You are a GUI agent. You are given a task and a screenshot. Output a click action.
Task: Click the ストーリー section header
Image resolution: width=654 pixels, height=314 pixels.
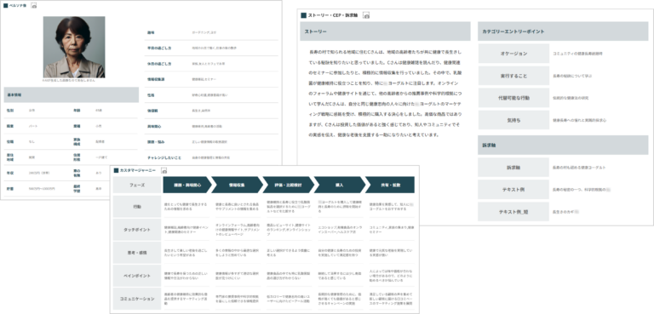[x=385, y=31]
